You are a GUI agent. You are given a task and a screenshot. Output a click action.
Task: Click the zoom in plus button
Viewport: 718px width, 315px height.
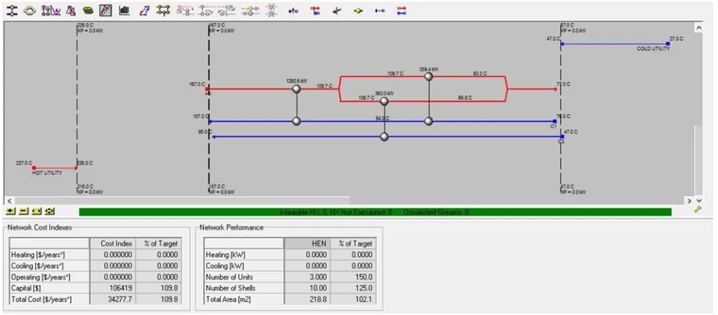pyautogui.click(x=11, y=211)
